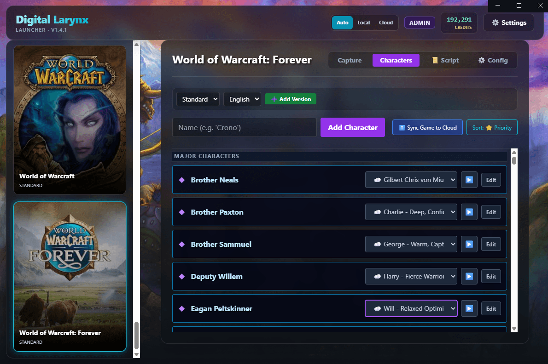Edit the Brother Paxton character
The width and height of the screenshot is (548, 364).
coord(491,212)
